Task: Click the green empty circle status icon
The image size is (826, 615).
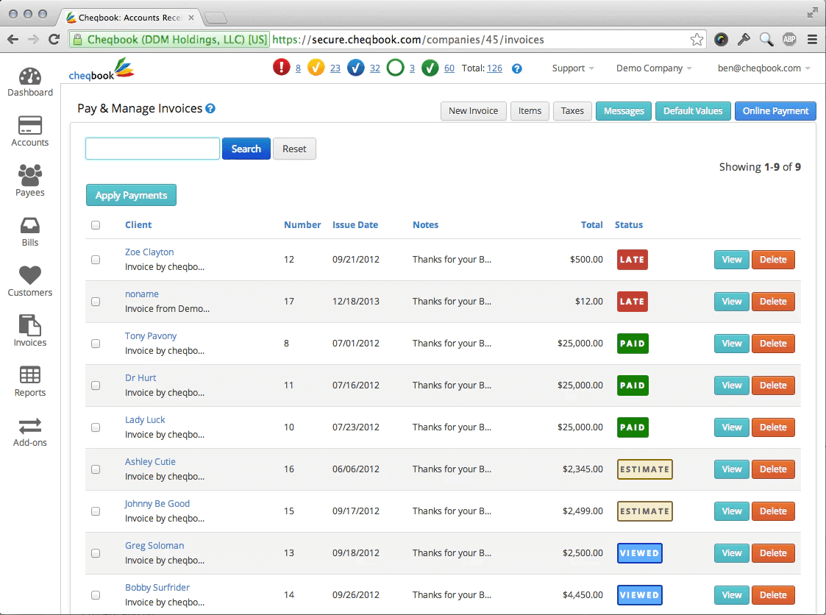Action: (395, 68)
